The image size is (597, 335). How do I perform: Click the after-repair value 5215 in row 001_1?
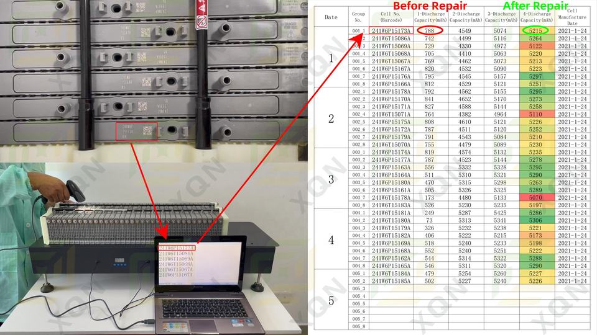[x=535, y=31]
